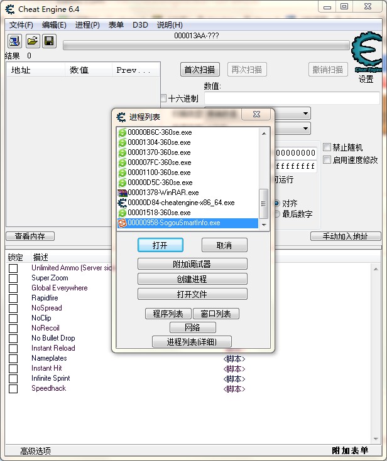Click icon of 00000B6C-360se.exe
The image size is (387, 461).
(123, 132)
